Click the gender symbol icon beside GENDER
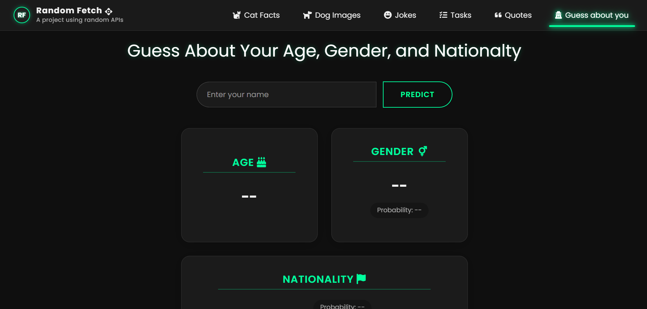This screenshot has height=309, width=647. click(423, 151)
